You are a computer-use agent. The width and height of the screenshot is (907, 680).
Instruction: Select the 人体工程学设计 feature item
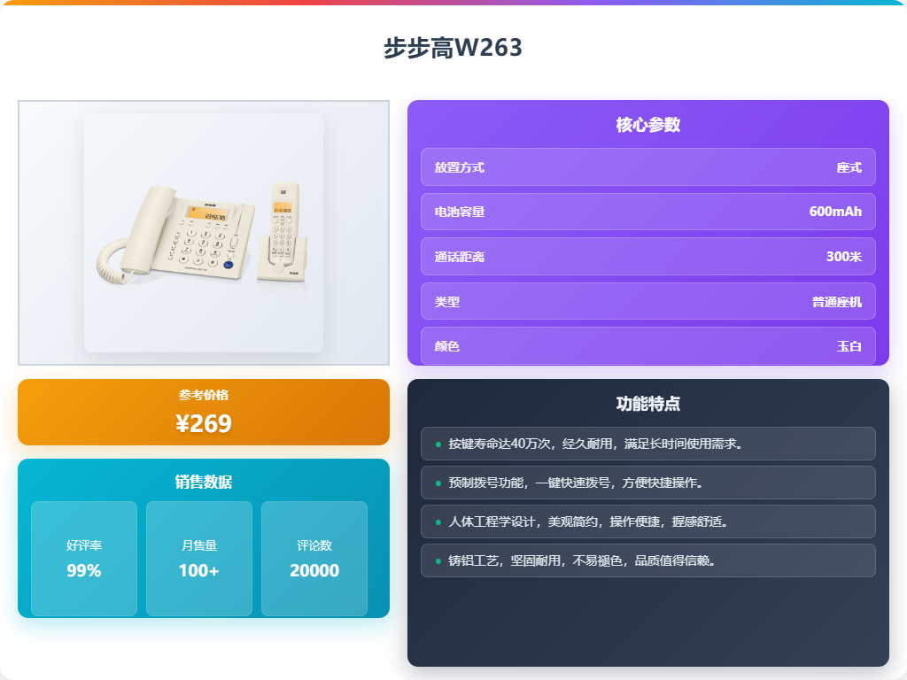click(647, 522)
